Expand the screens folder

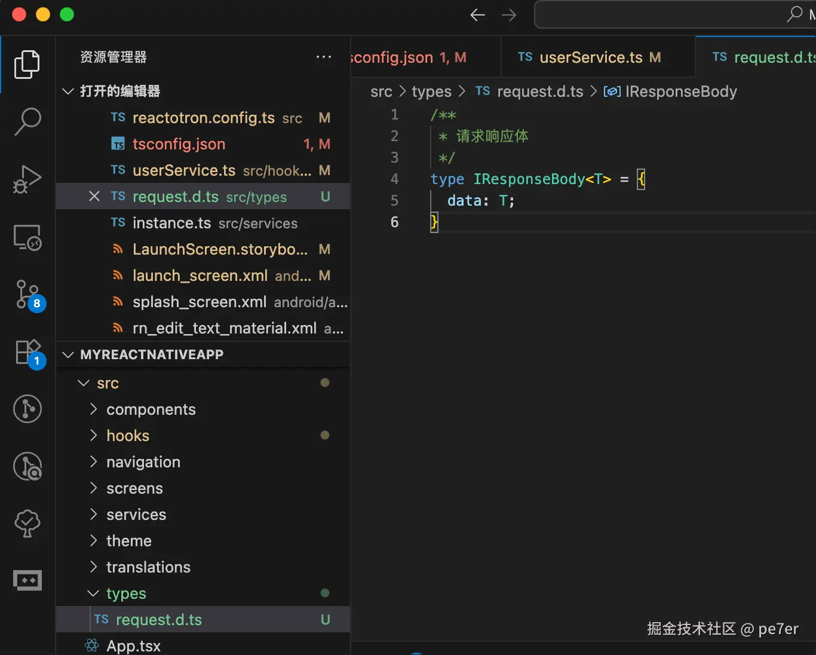[93, 488]
